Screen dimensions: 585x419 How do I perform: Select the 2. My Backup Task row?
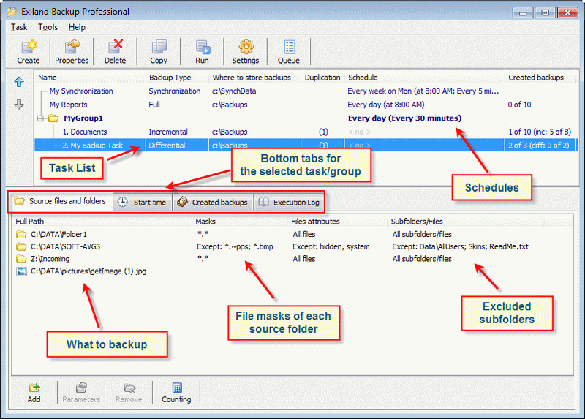tap(306, 145)
